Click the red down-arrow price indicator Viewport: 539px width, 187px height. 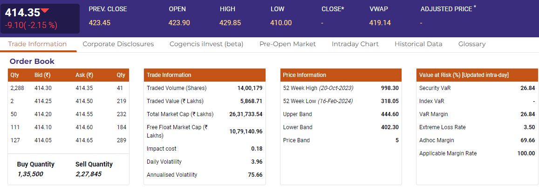tap(45, 11)
